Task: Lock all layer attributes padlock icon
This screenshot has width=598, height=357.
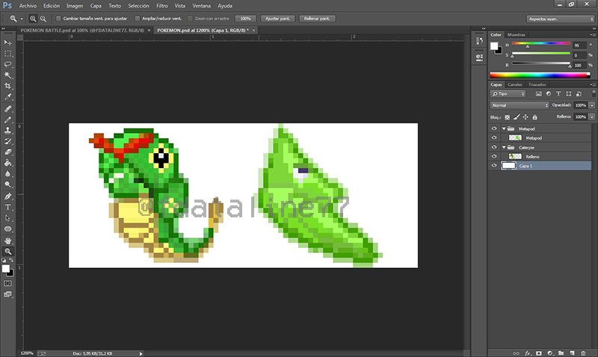Action: (534, 117)
